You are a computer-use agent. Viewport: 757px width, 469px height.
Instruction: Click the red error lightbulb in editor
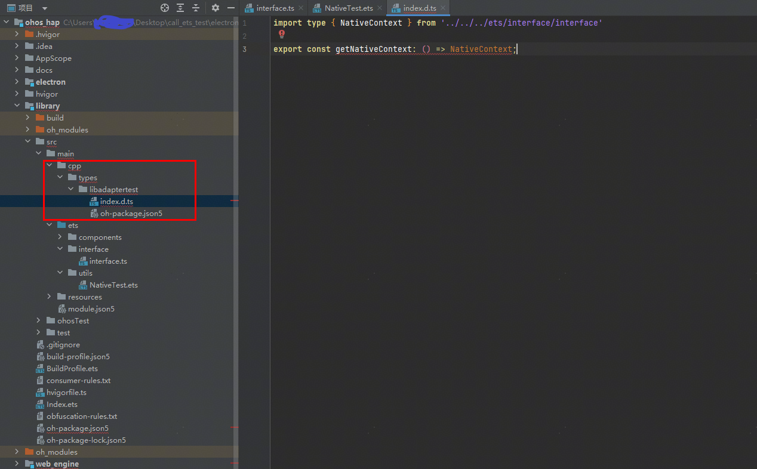click(282, 35)
